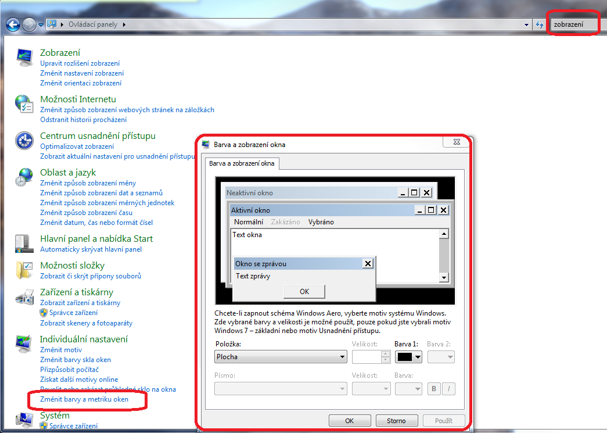Open the font Velikost dropdown
This screenshot has height=433, width=607.
tap(371, 388)
